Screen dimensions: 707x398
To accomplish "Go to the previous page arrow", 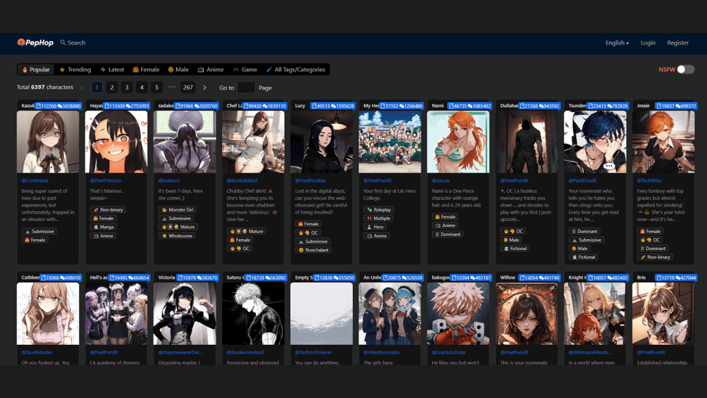I will [82, 87].
